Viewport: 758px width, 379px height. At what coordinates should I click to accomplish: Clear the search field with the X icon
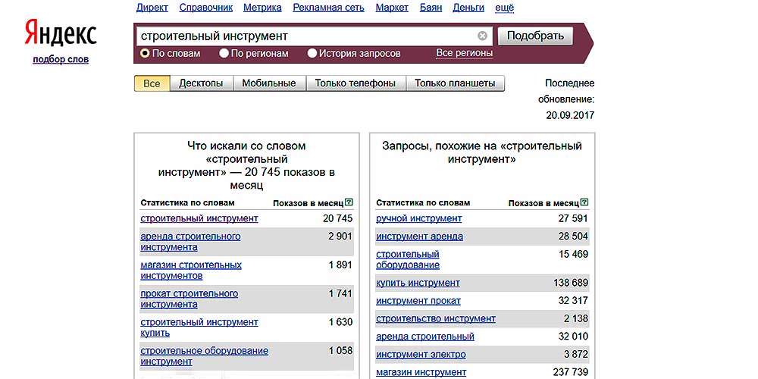(482, 36)
